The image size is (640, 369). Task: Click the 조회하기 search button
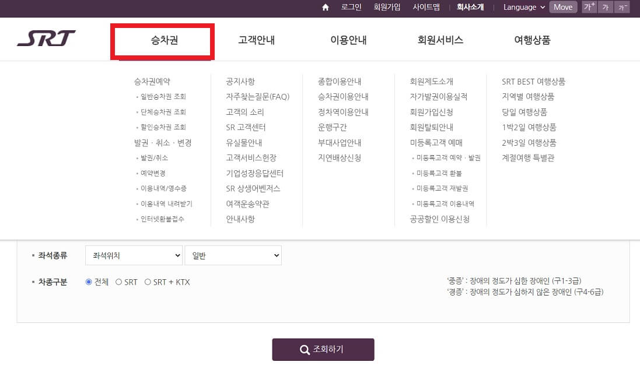tap(323, 350)
